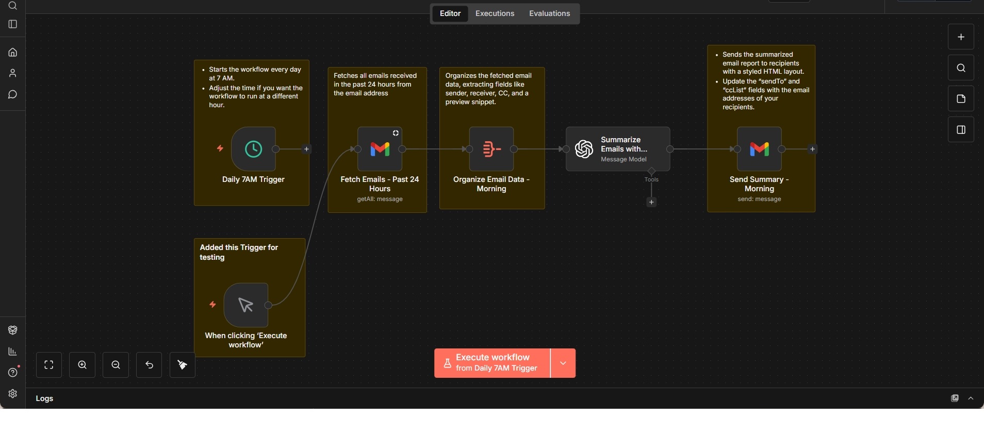Add a node with the plus button

961,37
